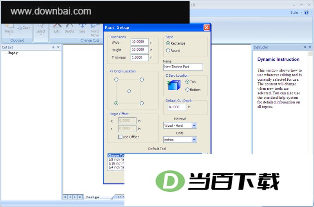Click the Dynamic Instruction heading
The height and width of the screenshot is (207, 314).
278,59
